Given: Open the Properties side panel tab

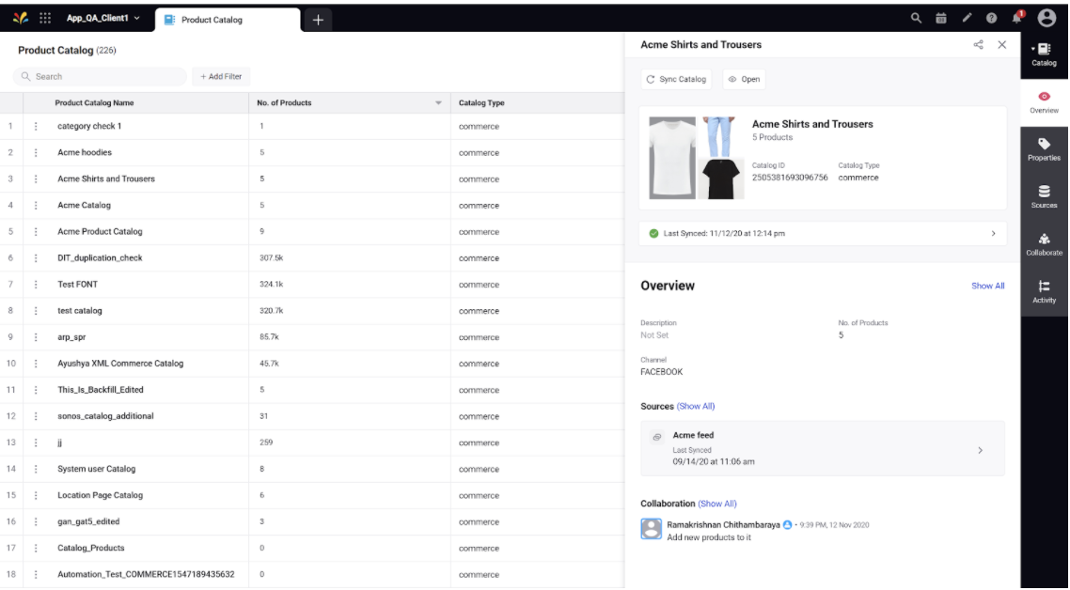Looking at the screenshot, I should click(x=1044, y=149).
